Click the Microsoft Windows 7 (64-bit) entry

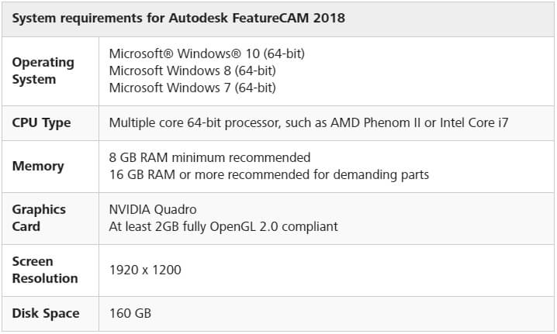[192, 88]
